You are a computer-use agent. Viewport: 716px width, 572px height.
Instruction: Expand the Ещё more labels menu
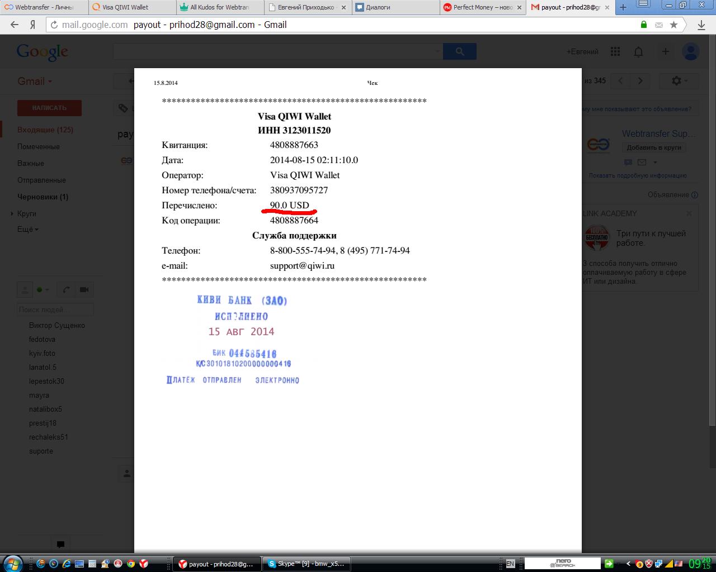pyautogui.click(x=28, y=229)
